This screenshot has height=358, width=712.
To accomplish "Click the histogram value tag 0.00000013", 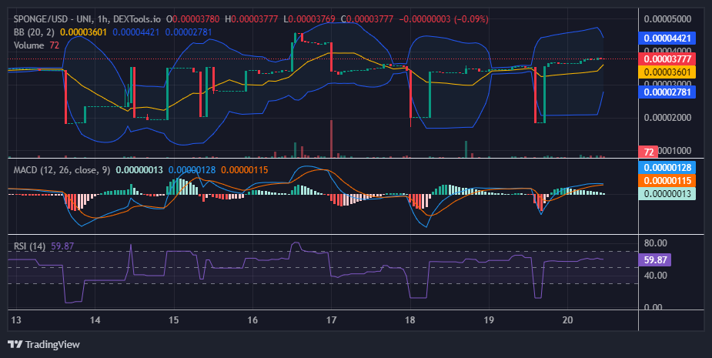I will coord(667,194).
